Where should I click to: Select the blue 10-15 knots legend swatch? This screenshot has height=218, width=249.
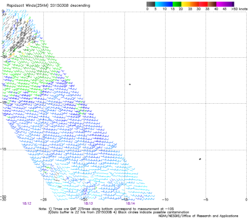coord(168,4)
